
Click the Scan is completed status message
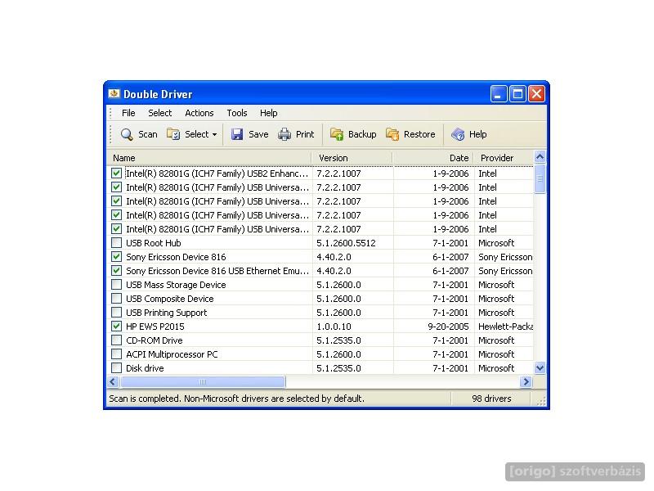236,399
